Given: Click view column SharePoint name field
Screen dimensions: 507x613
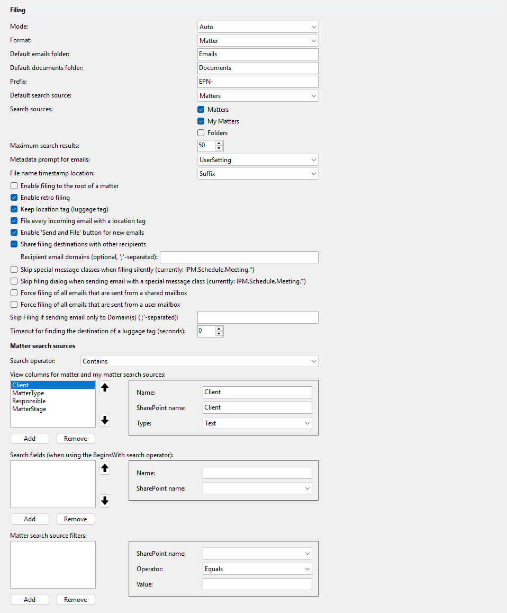Looking at the screenshot, I should click(x=257, y=408).
